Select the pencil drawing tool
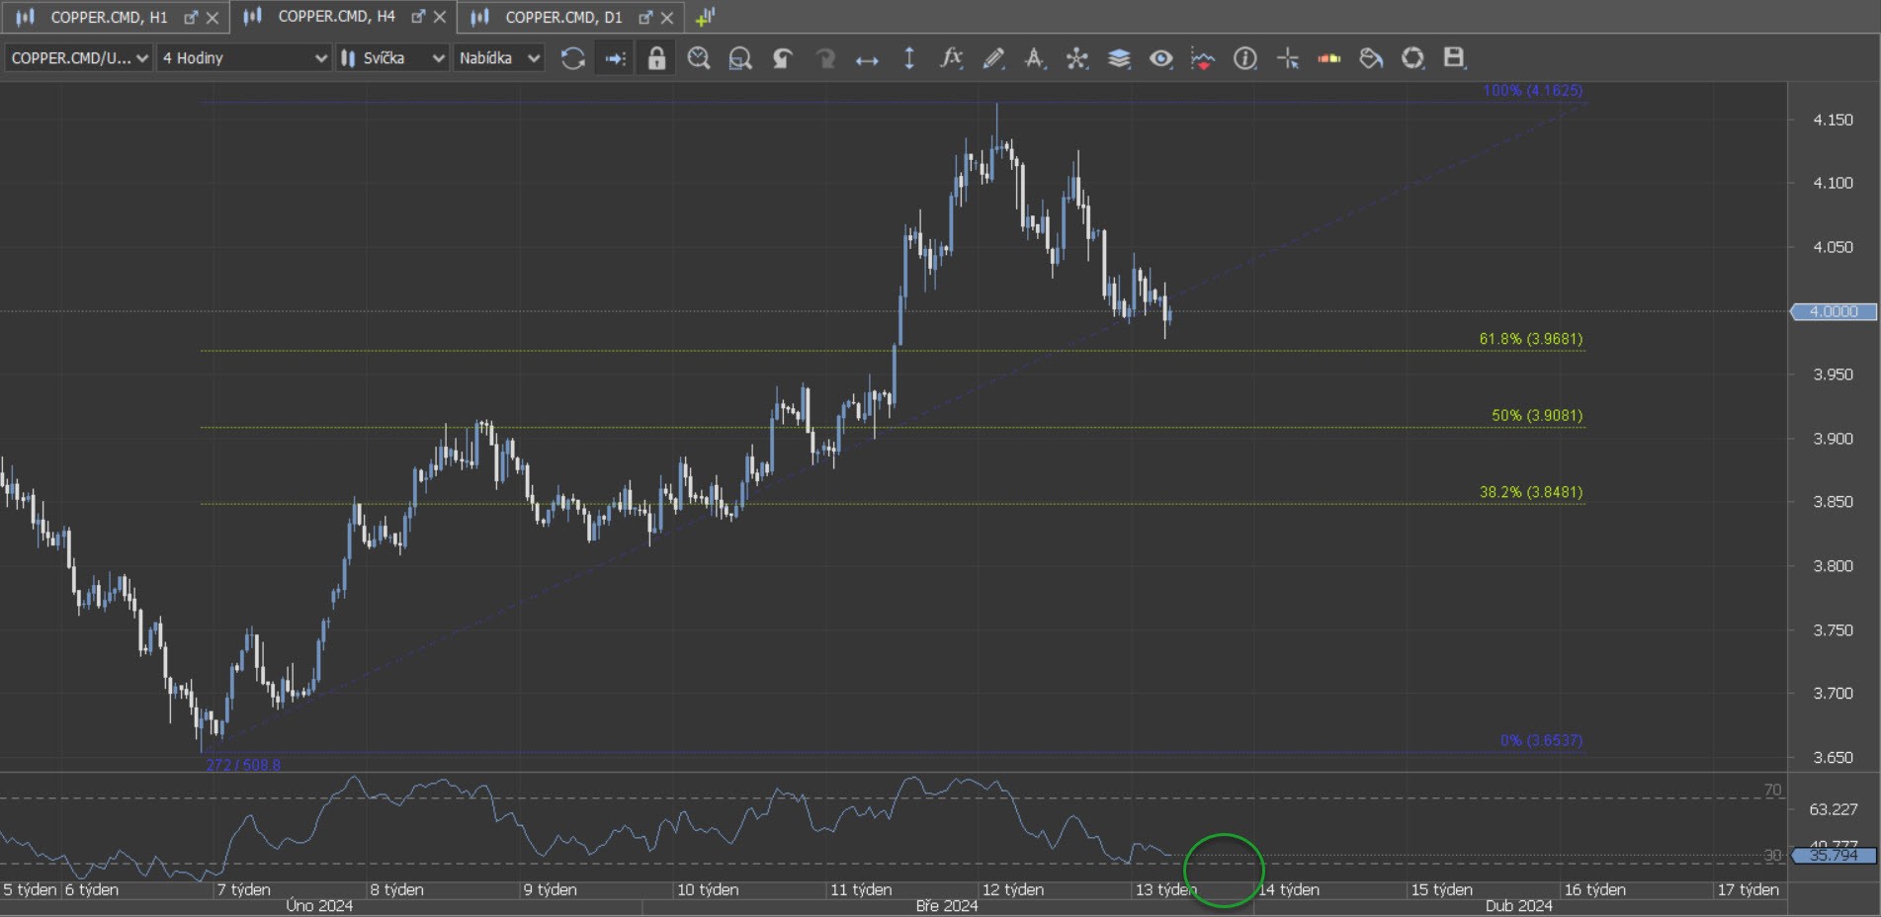1881x917 pixels. point(993,58)
